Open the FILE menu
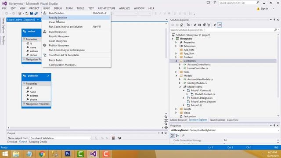The image size is (281, 158). coord(4,8)
